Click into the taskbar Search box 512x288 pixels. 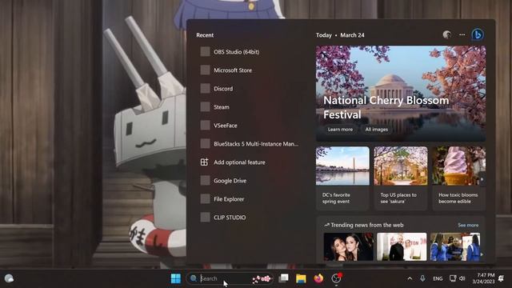click(x=230, y=278)
